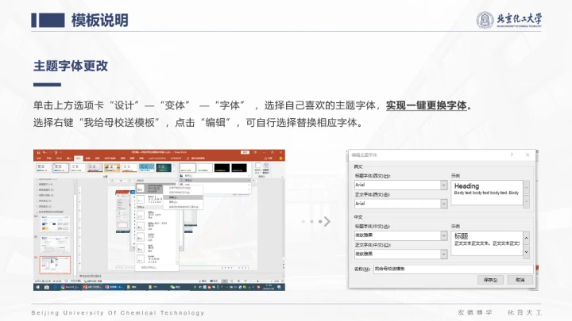Click the 主题字体更改 heading text
Image resolution: width=572 pixels, height=321 pixels.
point(71,66)
